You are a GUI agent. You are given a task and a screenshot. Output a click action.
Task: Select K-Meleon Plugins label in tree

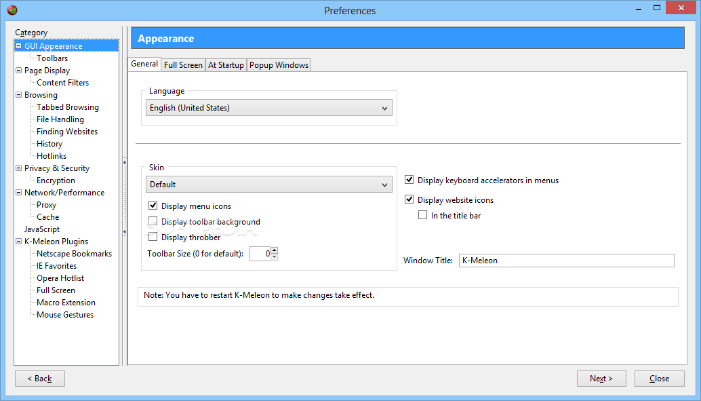[x=56, y=242]
